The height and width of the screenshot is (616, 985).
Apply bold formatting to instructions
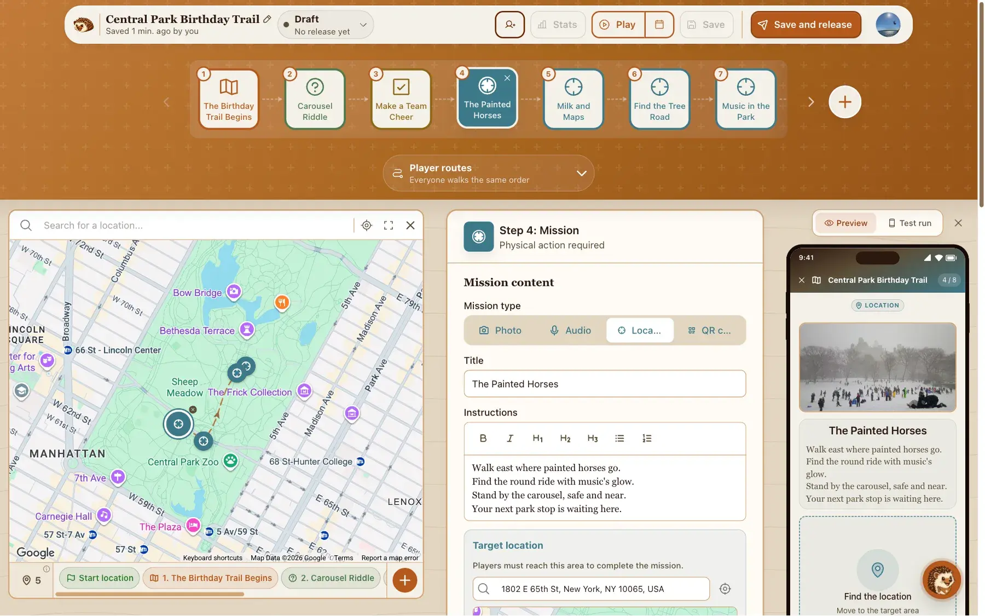coord(483,439)
